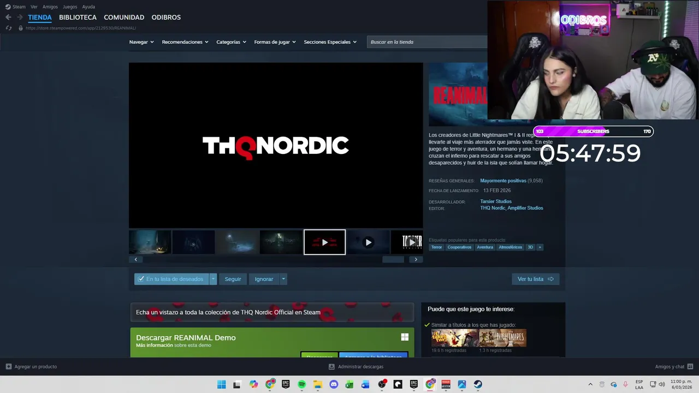Open Word from the taskbar
Image resolution: width=699 pixels, height=393 pixels.
tap(365, 384)
